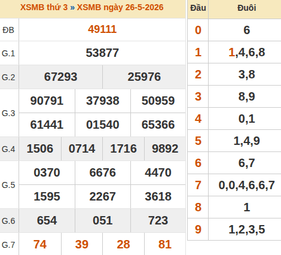Select the G.2 number 67293
This screenshot has height=255, width=281.
tap(60, 77)
